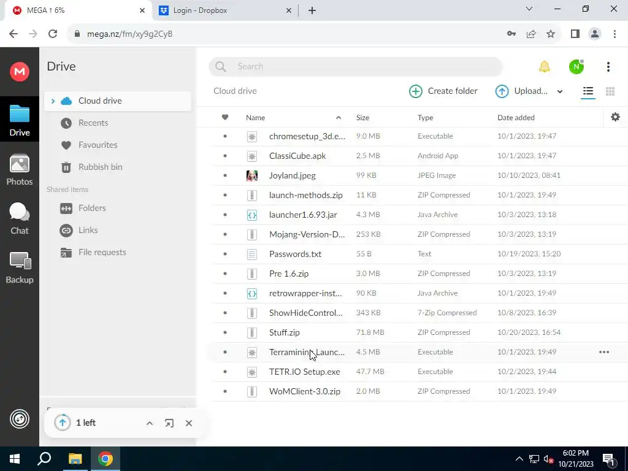
Task: Select Pre 1.6.zip file name
Action: tap(289, 274)
